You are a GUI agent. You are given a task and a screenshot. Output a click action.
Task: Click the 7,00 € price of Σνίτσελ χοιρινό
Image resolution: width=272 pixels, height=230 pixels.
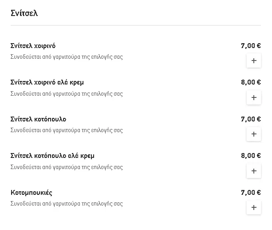click(x=251, y=45)
